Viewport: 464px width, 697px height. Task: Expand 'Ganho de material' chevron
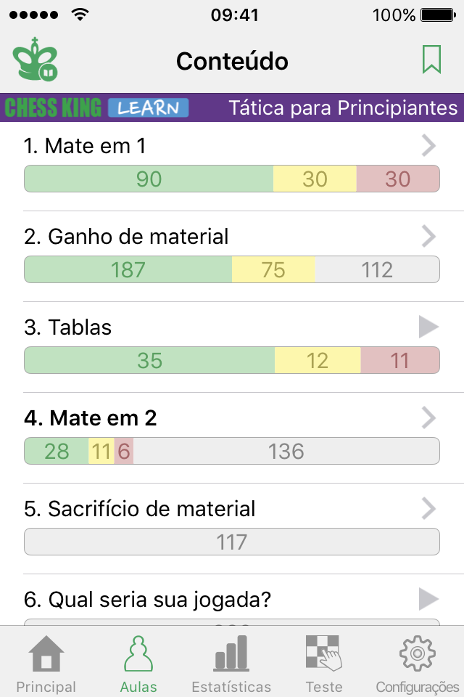428,236
